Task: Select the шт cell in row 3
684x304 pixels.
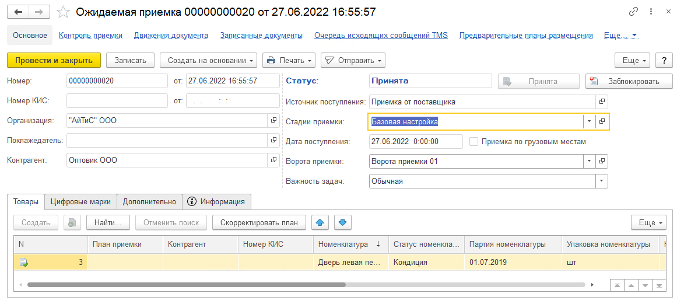Action: [x=611, y=263]
